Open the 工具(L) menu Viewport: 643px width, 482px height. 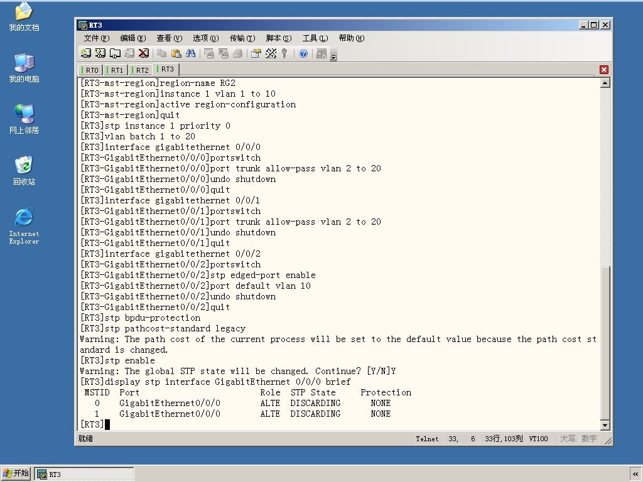315,38
